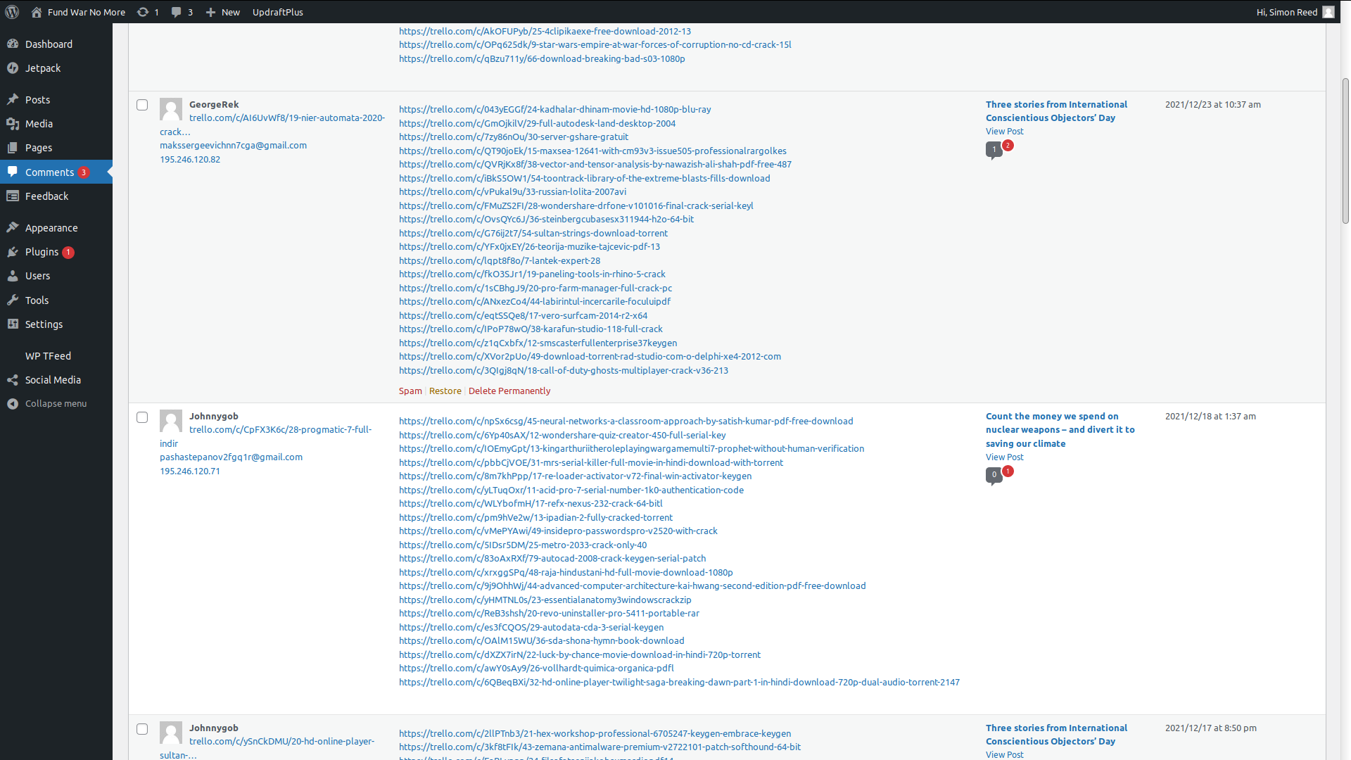Click the comments bubble icon in admin bar

(177, 12)
